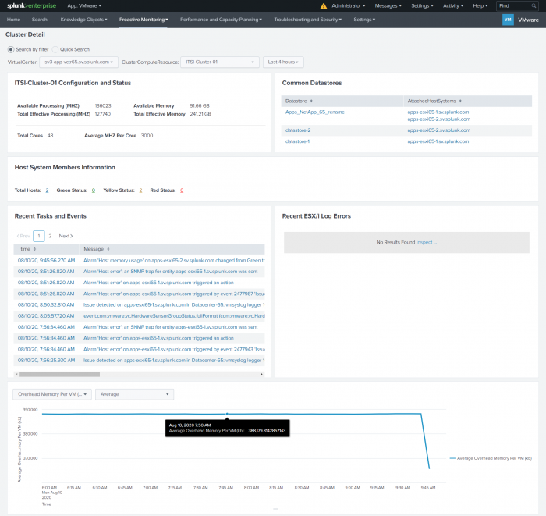Click the datastore-1 row apps-esxi65-1.sv.splunk.com host link
Image resolution: width=546 pixels, height=516 pixels.
pos(438,141)
